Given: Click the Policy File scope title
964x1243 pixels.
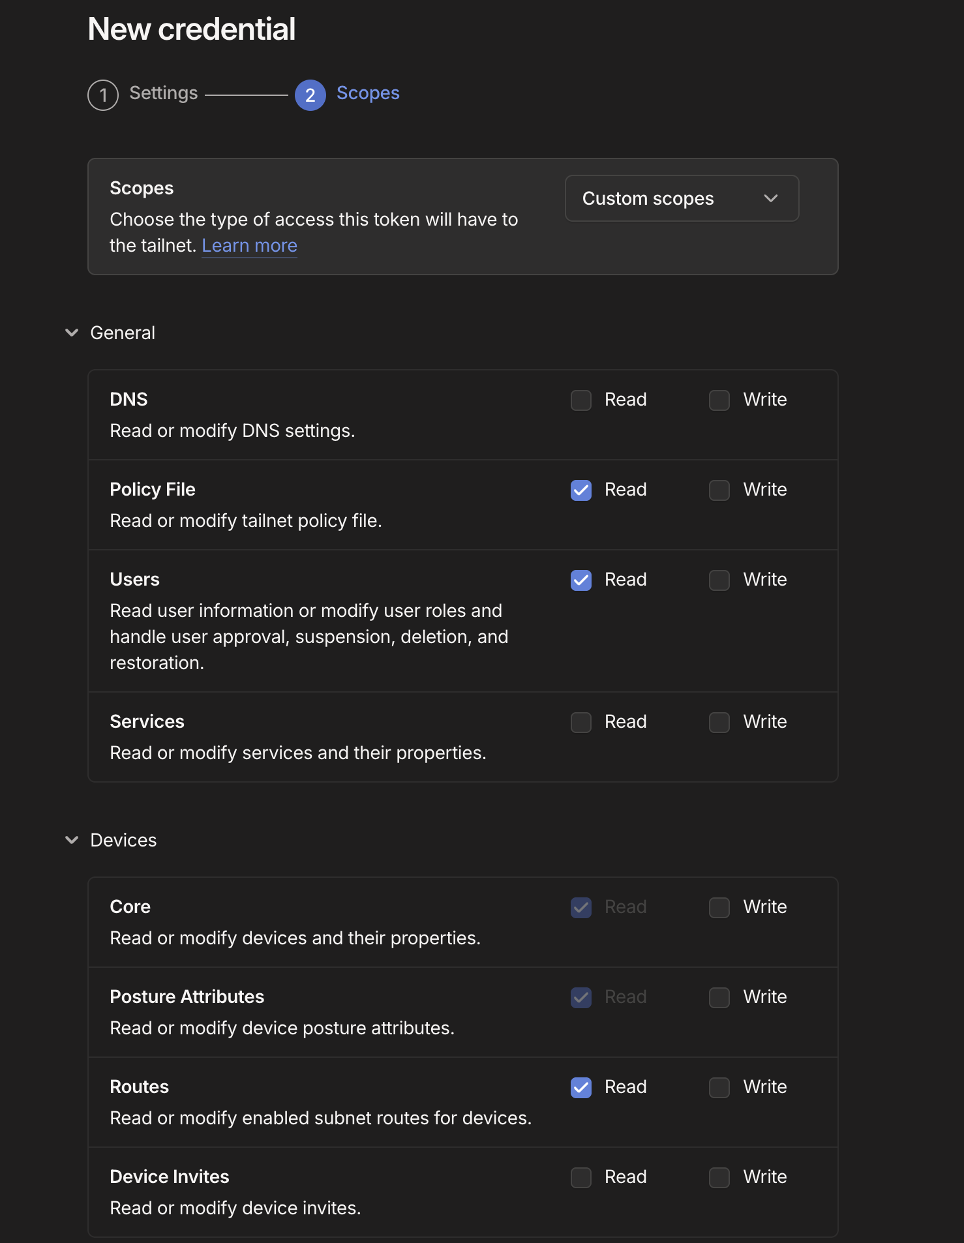Looking at the screenshot, I should pos(153,490).
